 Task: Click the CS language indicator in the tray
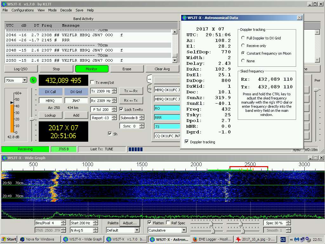(x=282, y=239)
